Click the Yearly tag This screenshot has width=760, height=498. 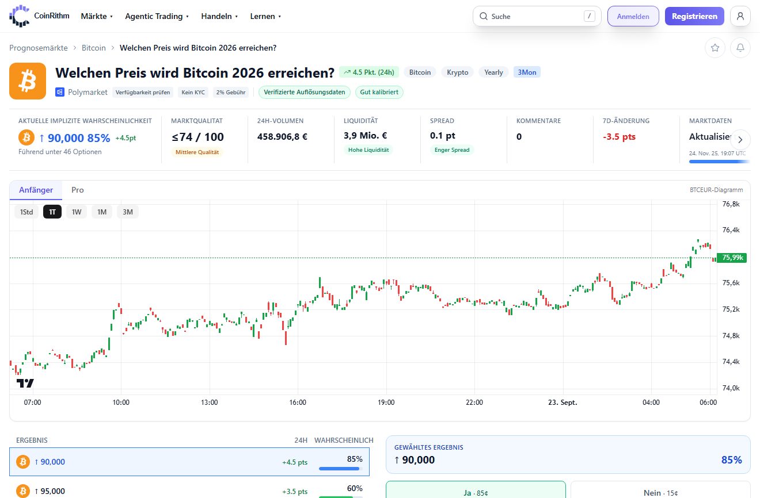click(x=493, y=72)
